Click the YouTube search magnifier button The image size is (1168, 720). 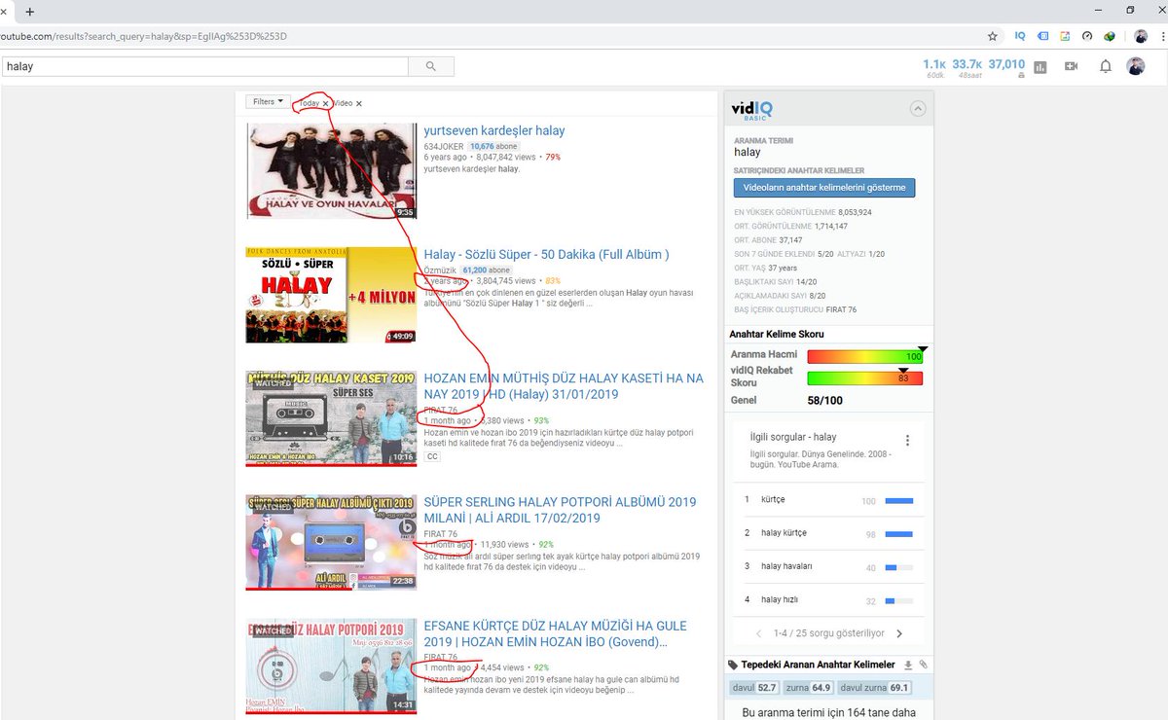tap(431, 66)
